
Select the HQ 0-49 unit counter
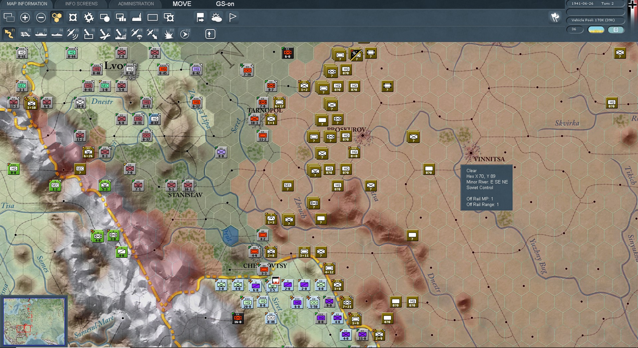(271, 318)
